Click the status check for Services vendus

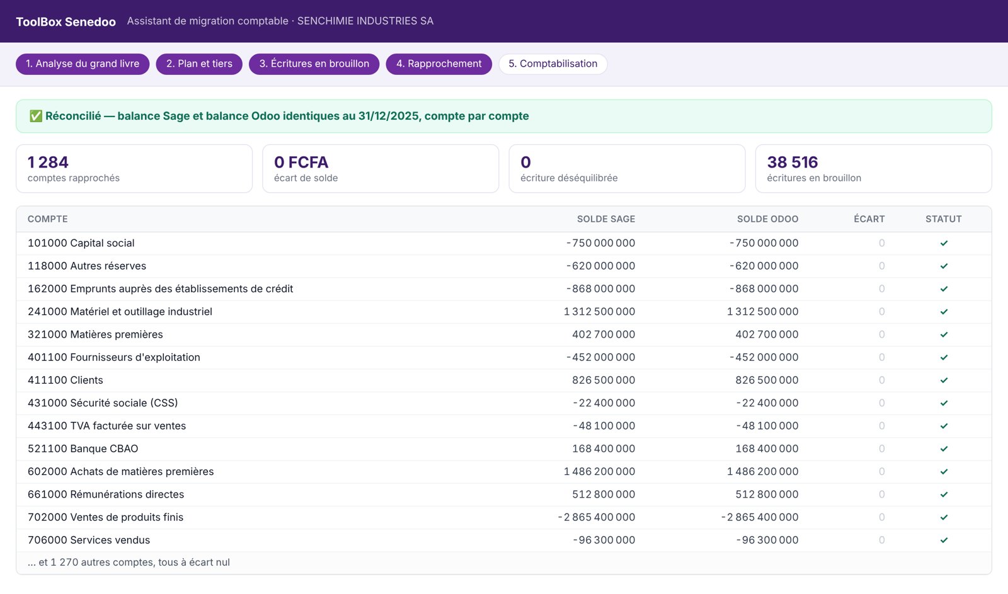tap(944, 540)
